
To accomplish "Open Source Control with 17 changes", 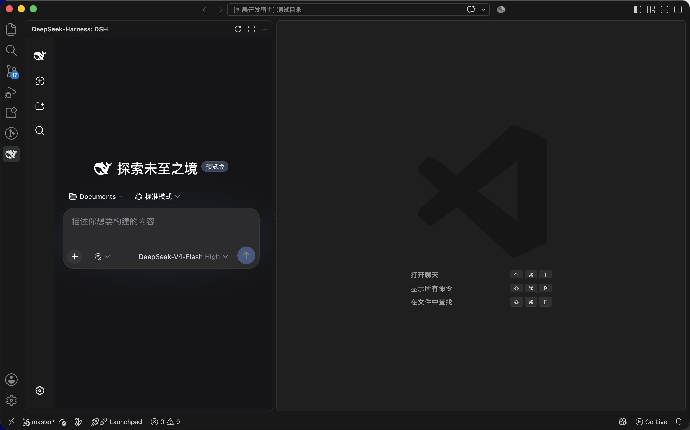I will (x=12, y=71).
